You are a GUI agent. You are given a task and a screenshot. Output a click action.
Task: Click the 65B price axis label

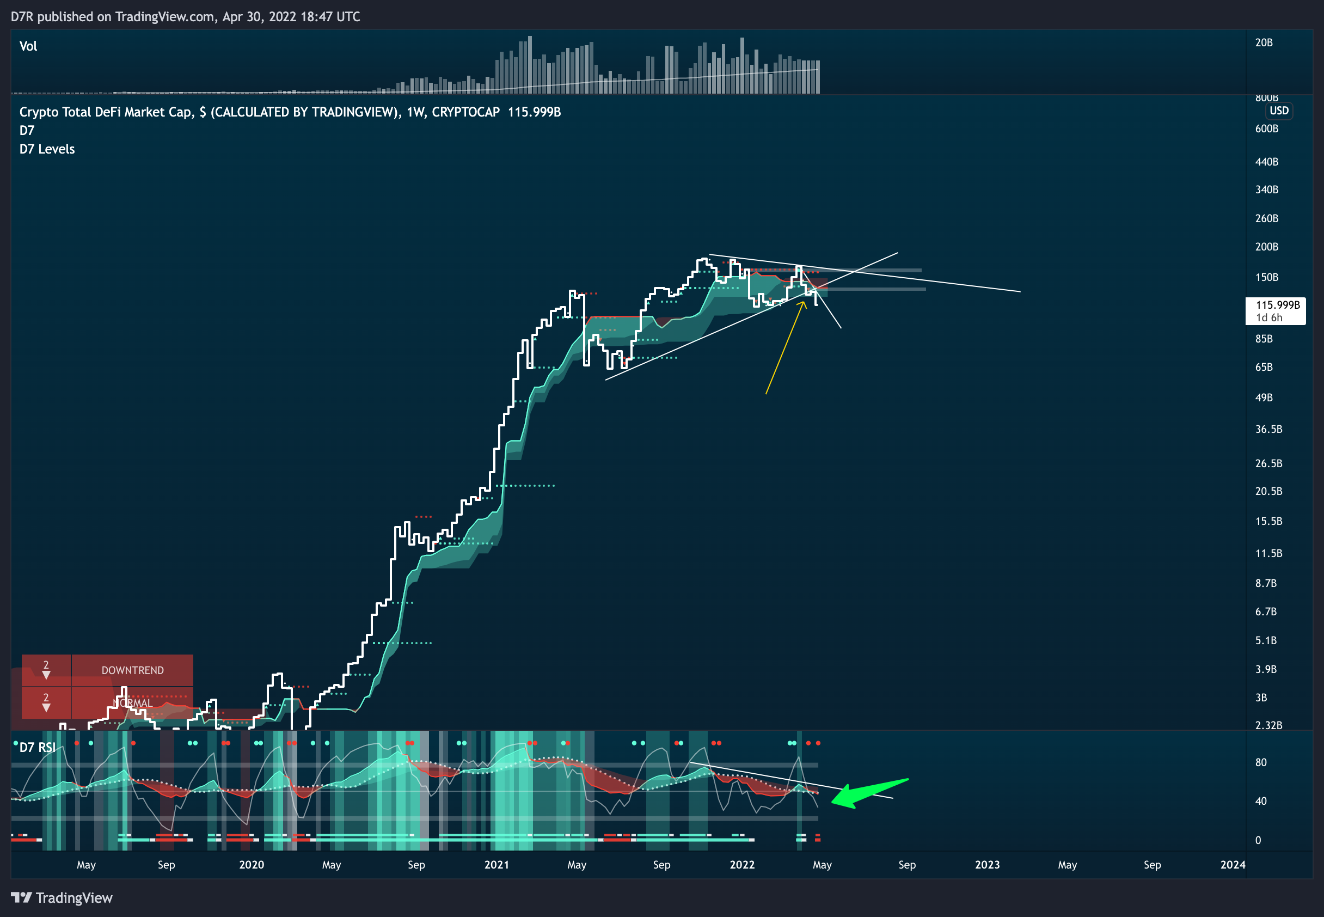1264,367
